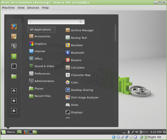Open VirtualBox View menu
This screenshot has width=167, height=140.
21,8
